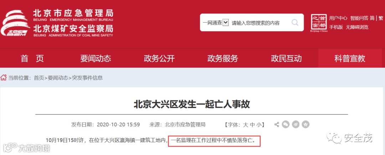
Task: Open the 首都之窗 Beijing-China logo
Action: 318,23
